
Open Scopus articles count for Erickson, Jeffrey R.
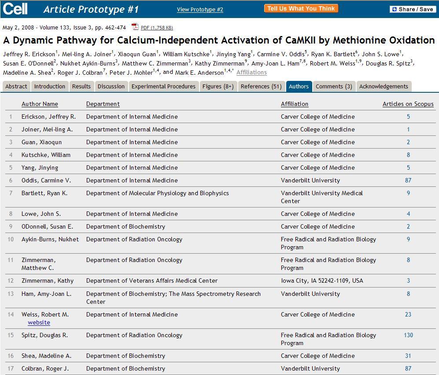pyautogui.click(x=408, y=117)
